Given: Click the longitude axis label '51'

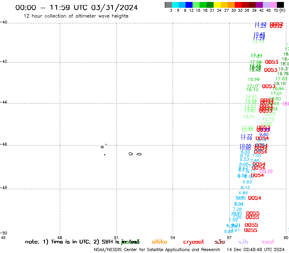Looking at the screenshot, I should pos(116,237).
